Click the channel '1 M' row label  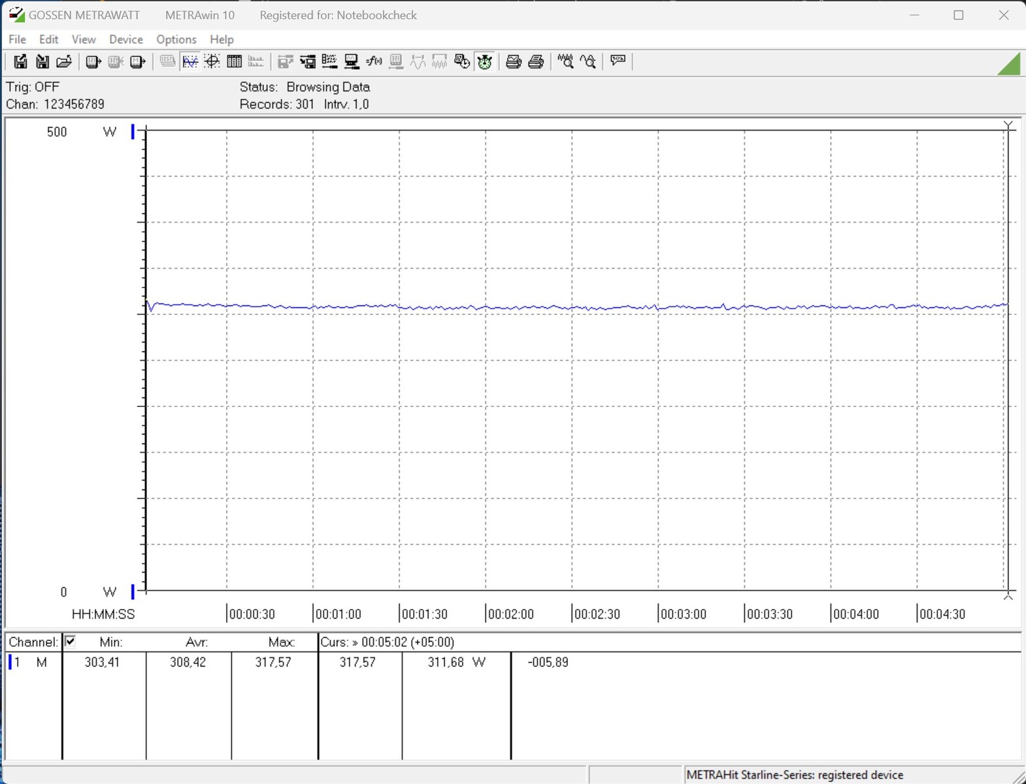(31, 662)
